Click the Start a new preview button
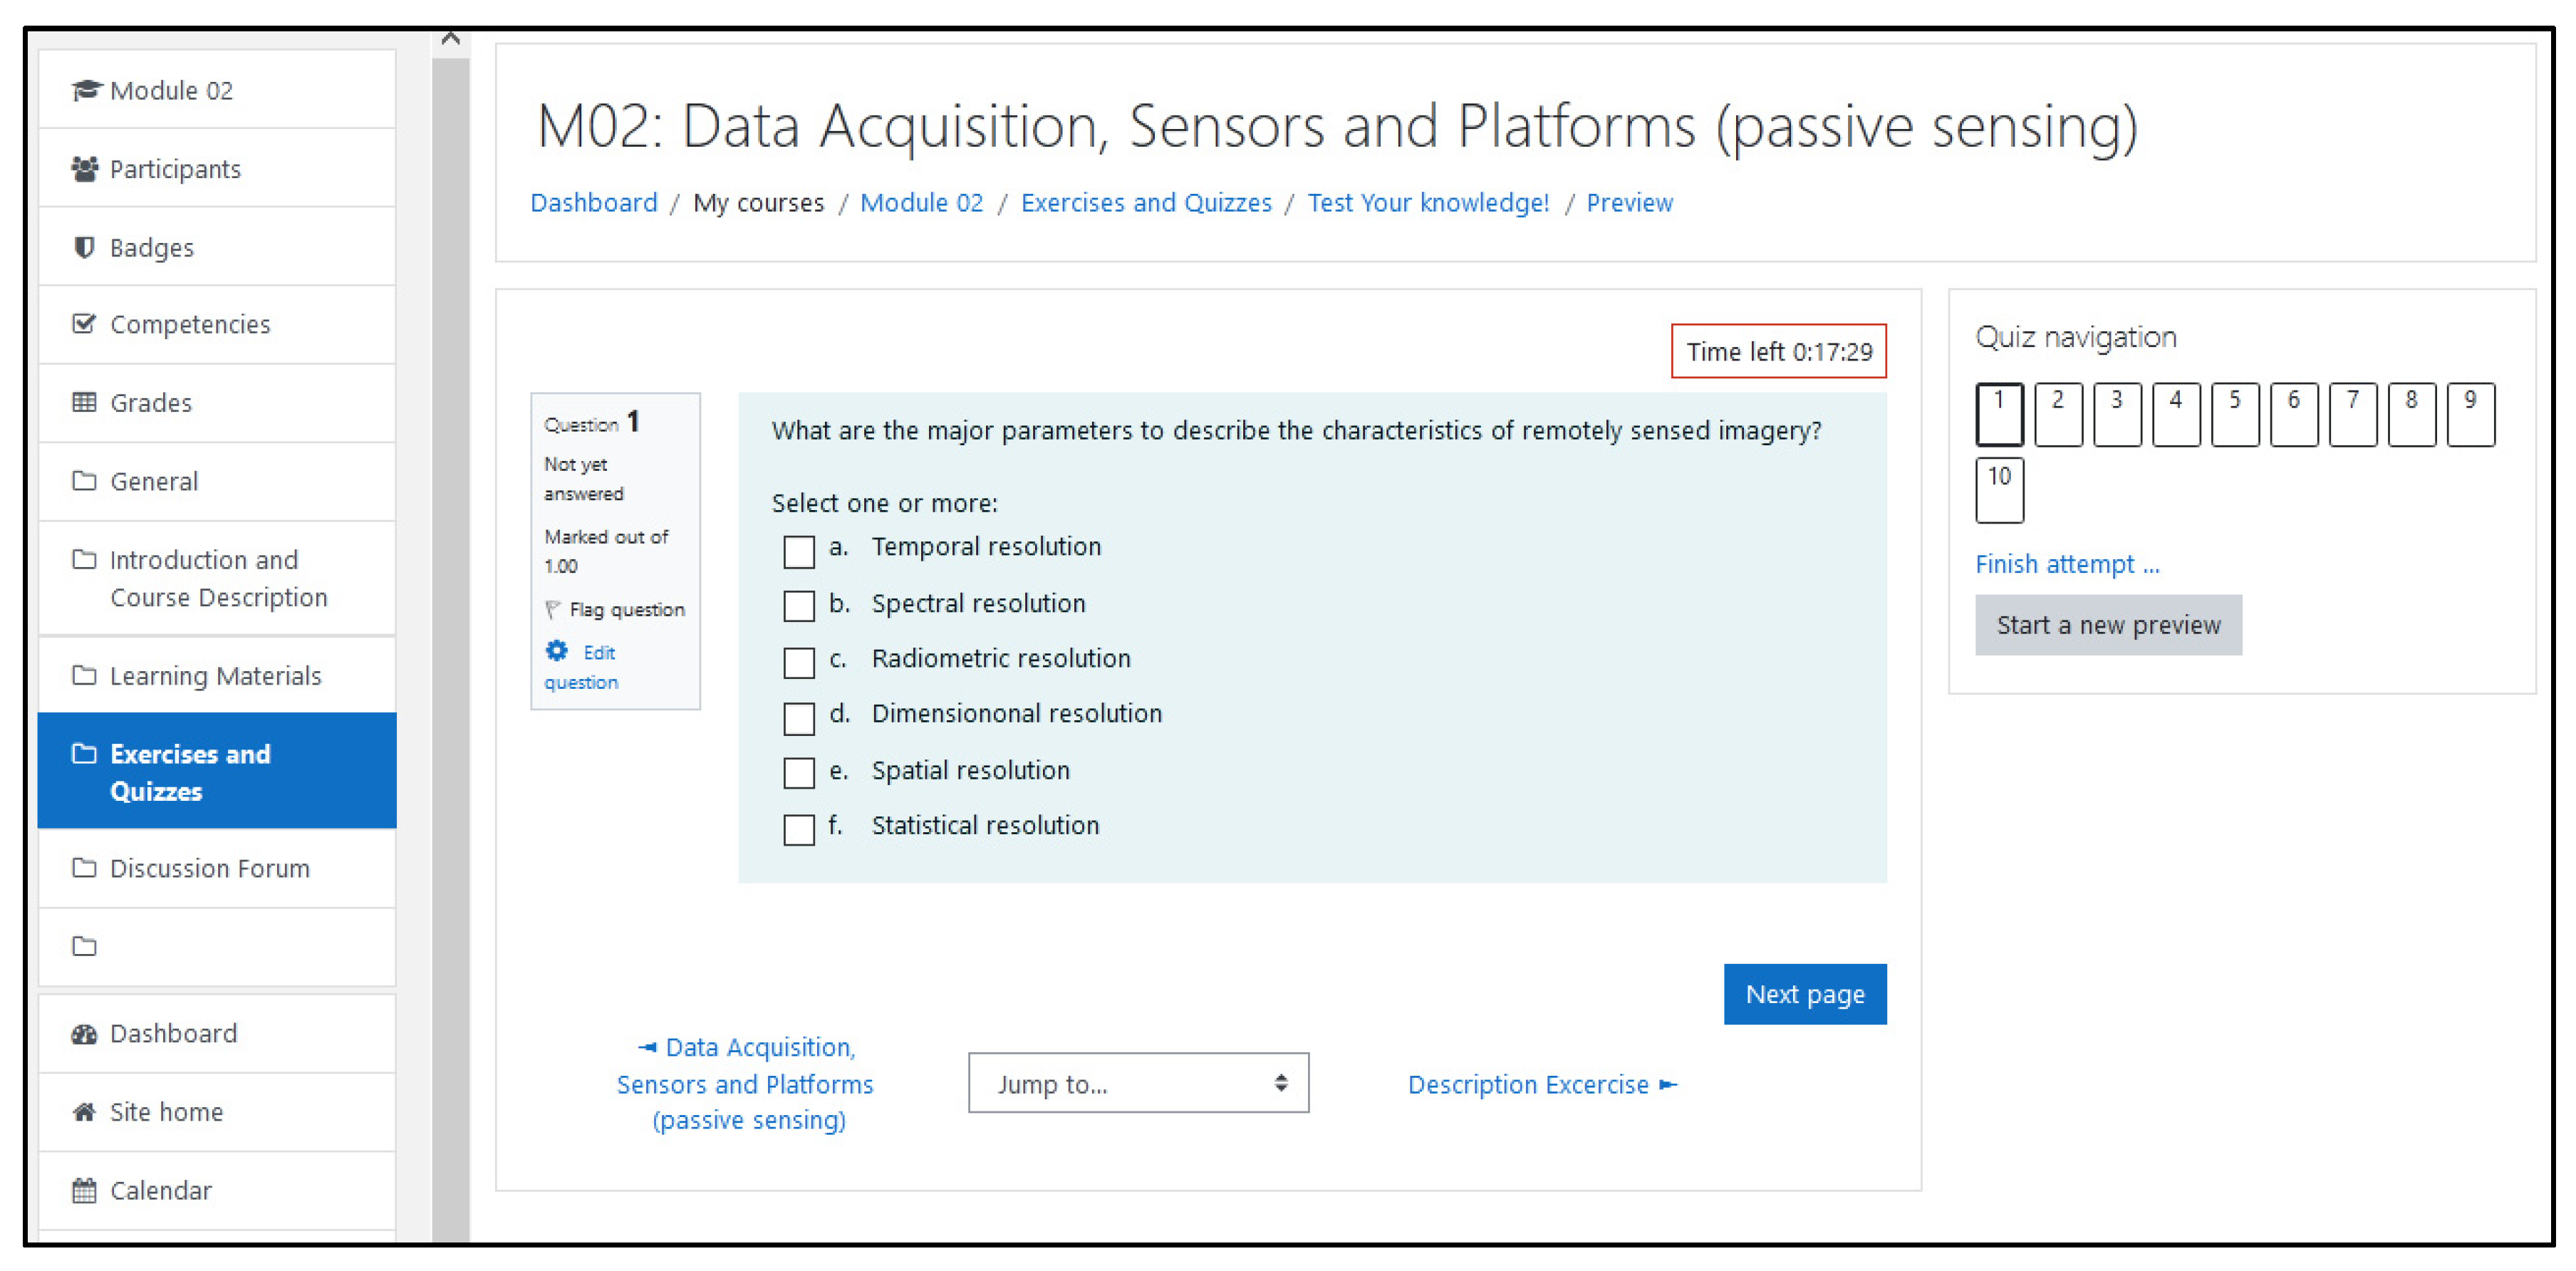 click(2108, 625)
